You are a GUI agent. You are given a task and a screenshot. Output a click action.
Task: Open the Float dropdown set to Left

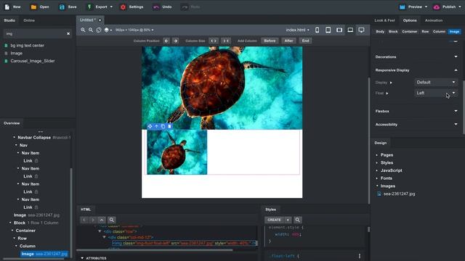(x=436, y=93)
